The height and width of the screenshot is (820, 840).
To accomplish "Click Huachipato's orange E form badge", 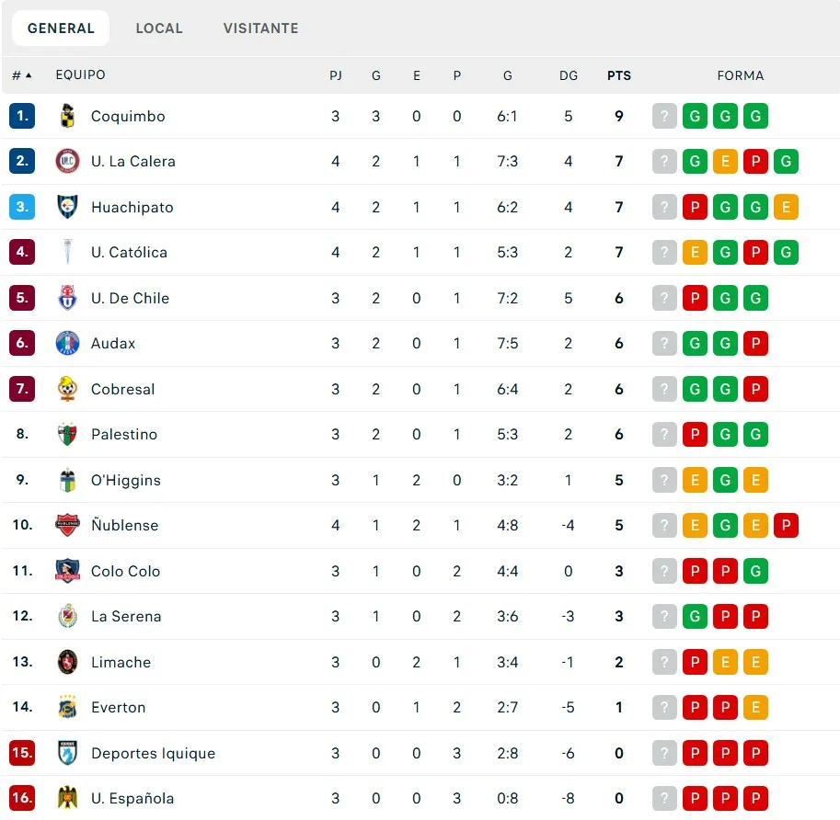I will click(786, 207).
